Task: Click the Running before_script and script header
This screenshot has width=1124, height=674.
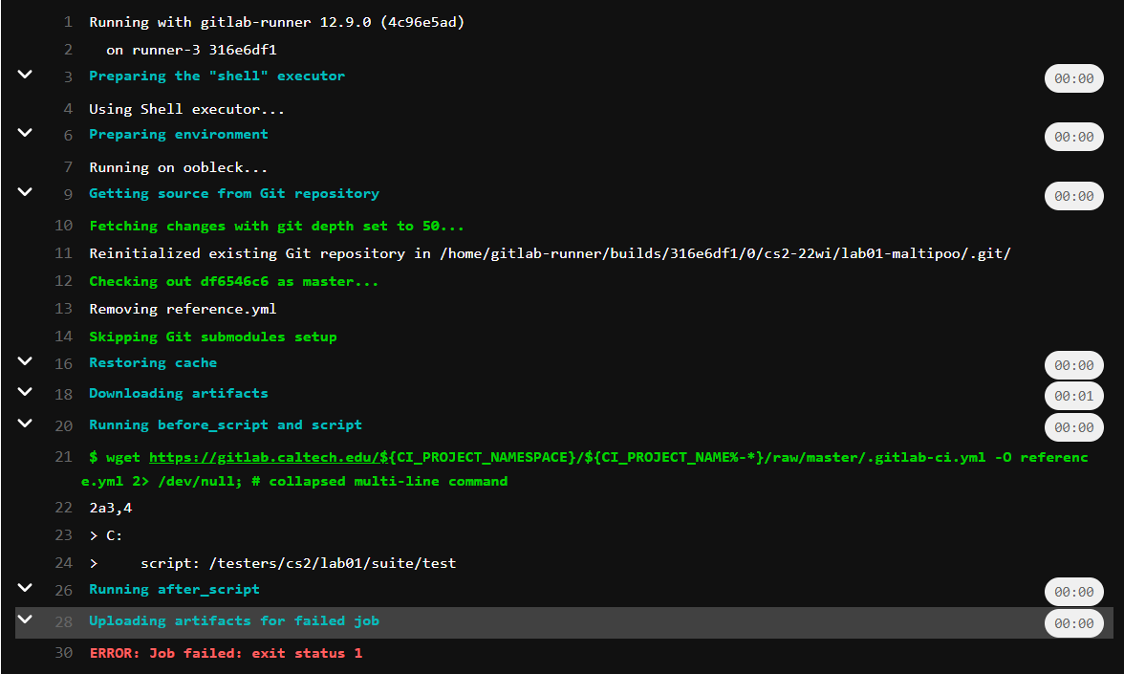Action: pos(225,424)
